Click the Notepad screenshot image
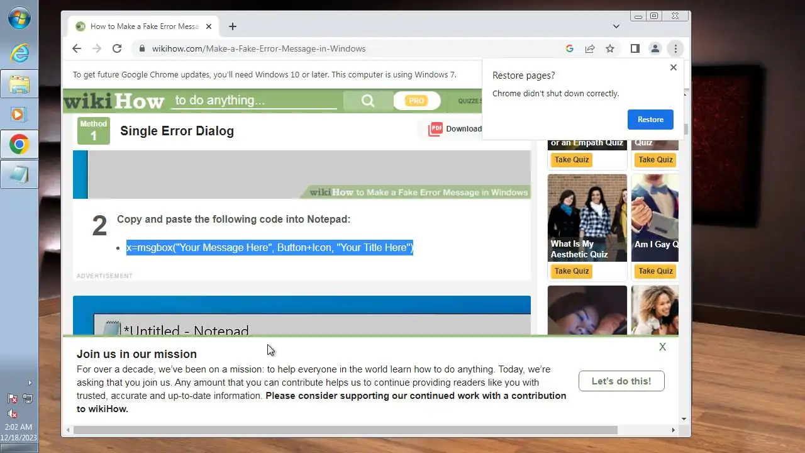The width and height of the screenshot is (805, 453). [x=302, y=315]
